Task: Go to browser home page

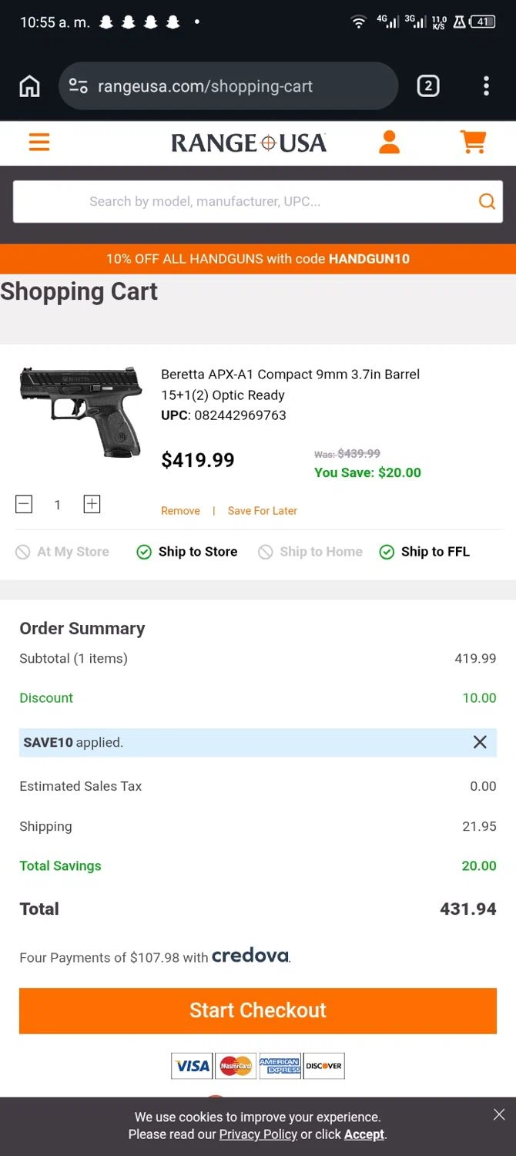Action: pyautogui.click(x=29, y=86)
